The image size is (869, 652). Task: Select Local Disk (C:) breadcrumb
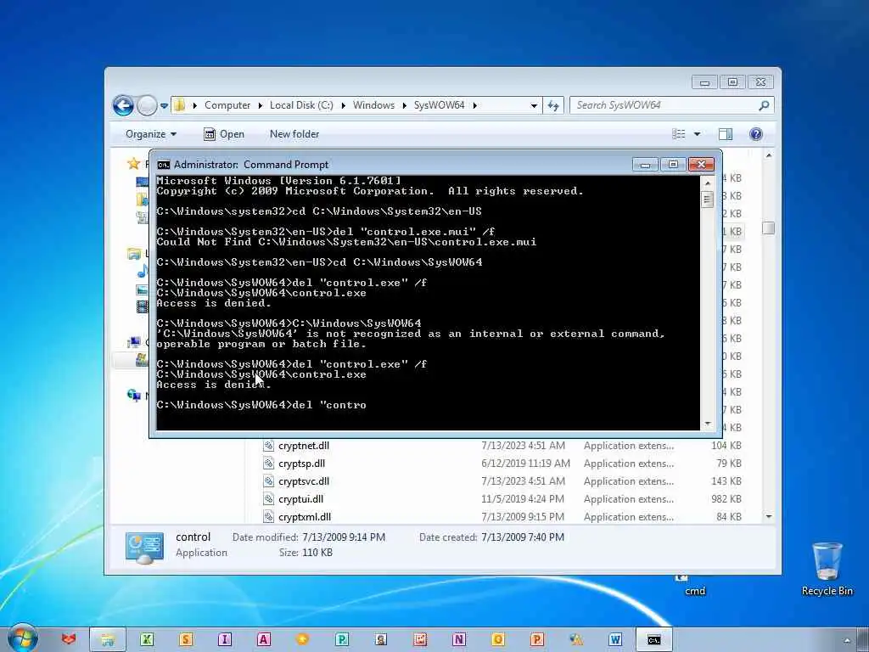(301, 104)
